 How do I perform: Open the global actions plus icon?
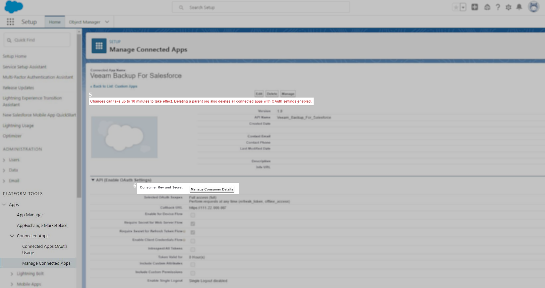click(x=475, y=7)
